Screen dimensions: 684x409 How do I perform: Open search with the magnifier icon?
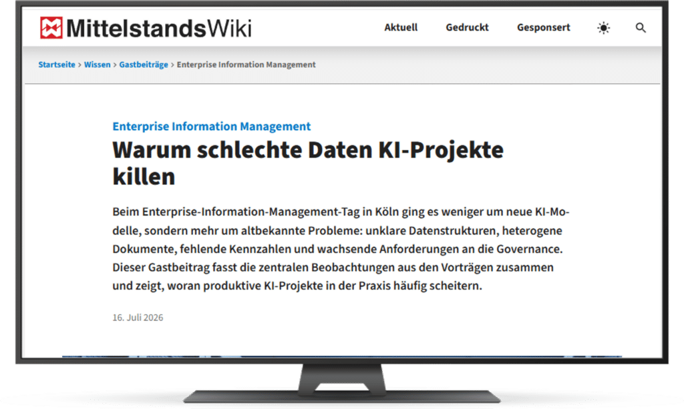click(641, 28)
